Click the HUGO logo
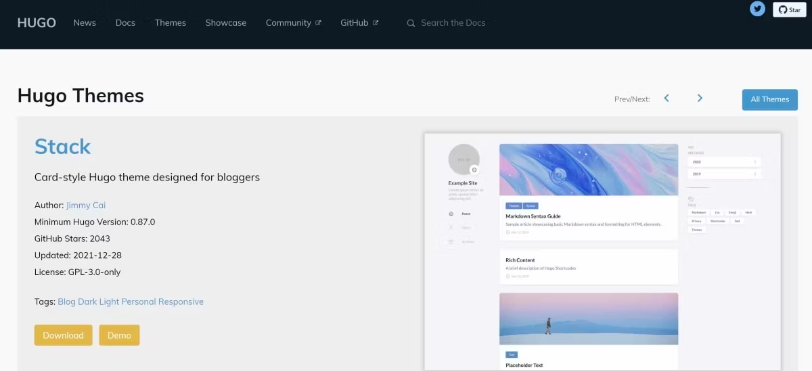The image size is (812, 371). pyautogui.click(x=37, y=22)
